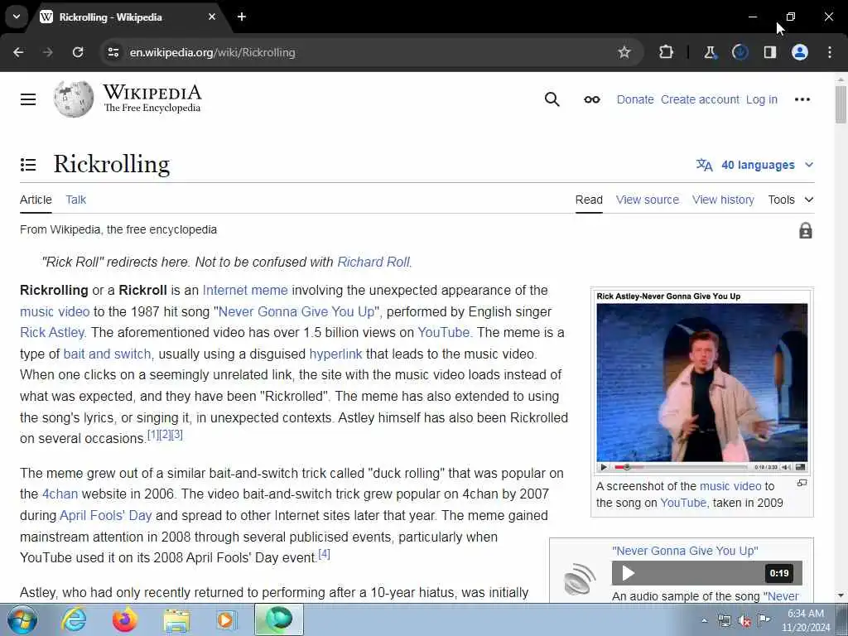Click the muted volume tray icon
This screenshot has width=848, height=636.
[x=744, y=621]
